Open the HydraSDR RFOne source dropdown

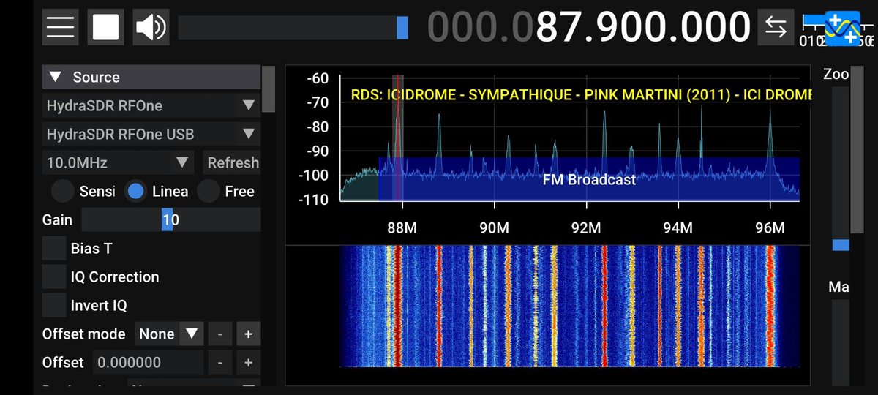tap(151, 105)
